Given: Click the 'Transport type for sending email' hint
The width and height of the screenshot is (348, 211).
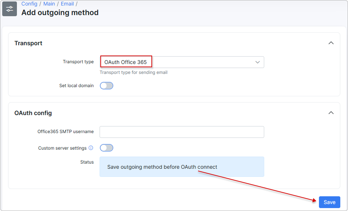Looking at the screenshot, I should [x=134, y=72].
